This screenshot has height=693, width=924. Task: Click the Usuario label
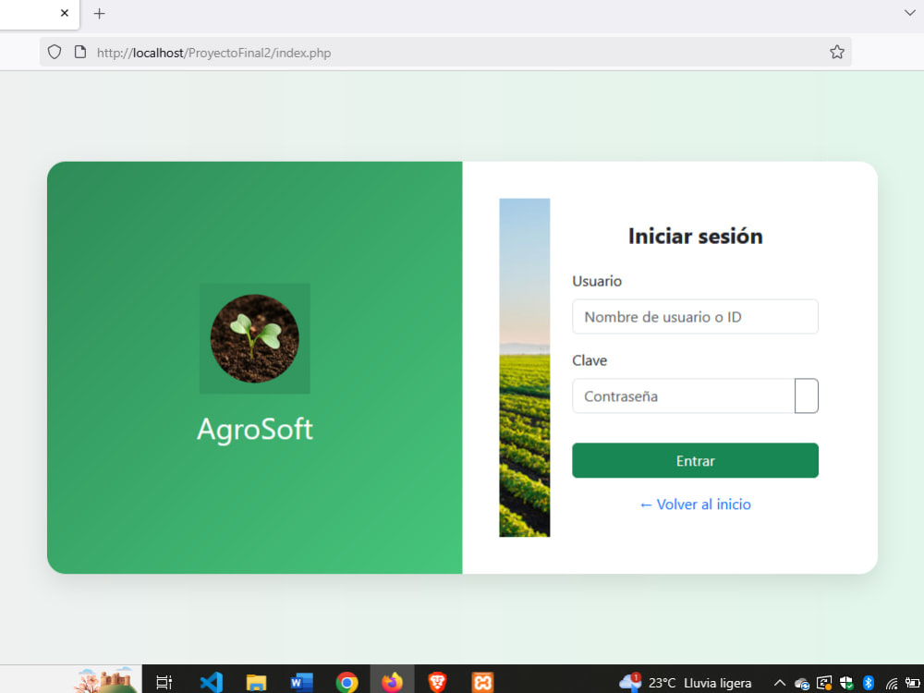597,281
